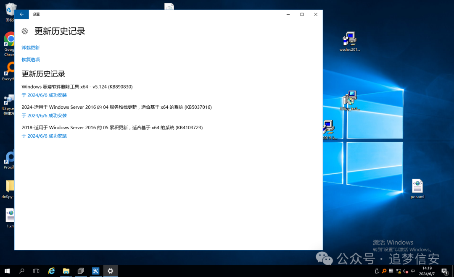Open install status link under KB5037016 update
The image size is (454, 277).
click(44, 116)
